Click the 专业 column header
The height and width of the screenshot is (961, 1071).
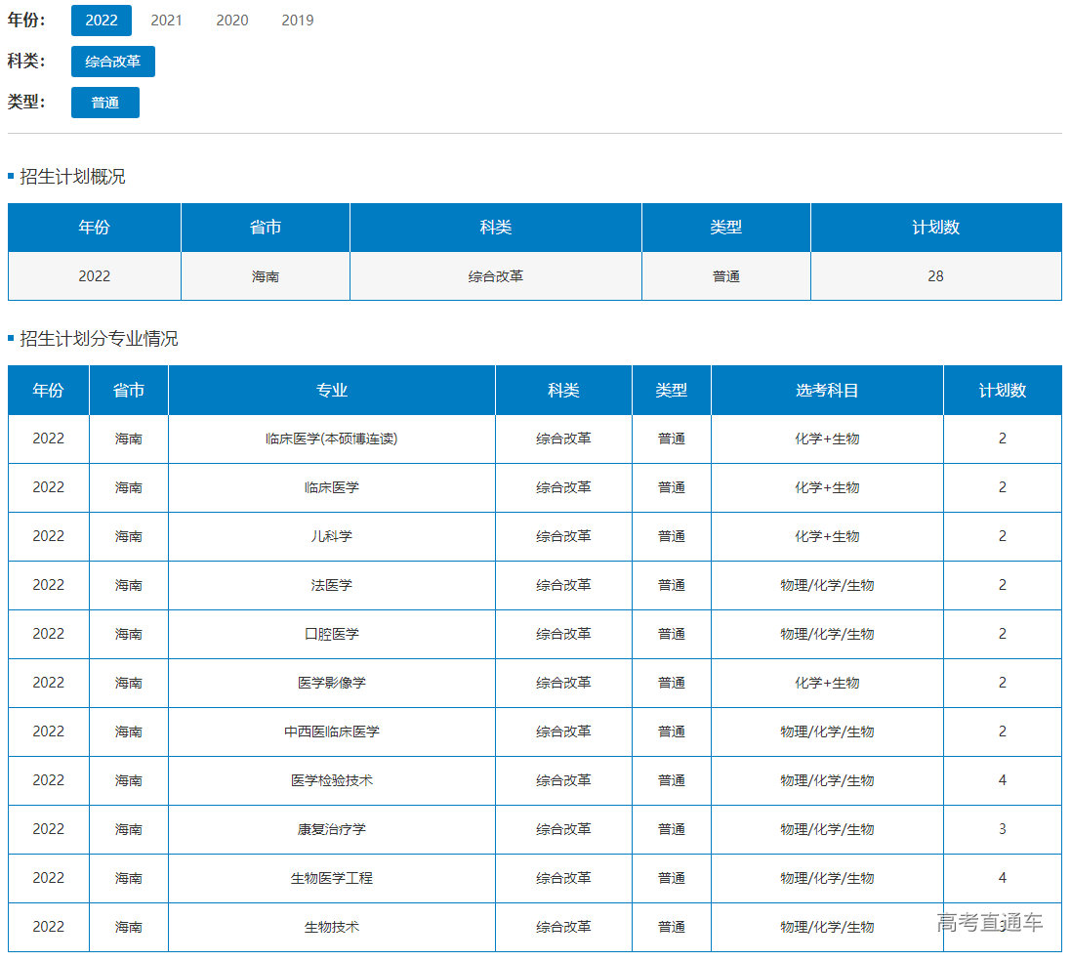332,391
